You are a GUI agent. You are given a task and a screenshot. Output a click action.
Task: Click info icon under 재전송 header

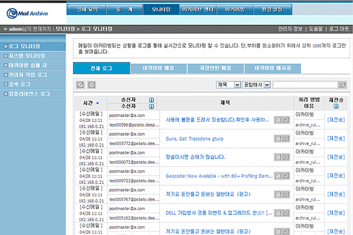(x=335, y=107)
